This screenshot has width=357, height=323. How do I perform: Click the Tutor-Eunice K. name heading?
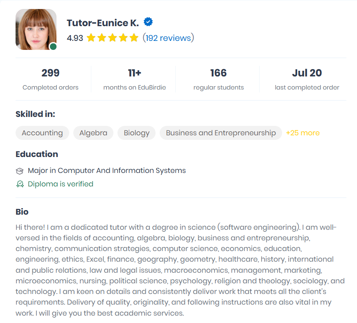[103, 23]
